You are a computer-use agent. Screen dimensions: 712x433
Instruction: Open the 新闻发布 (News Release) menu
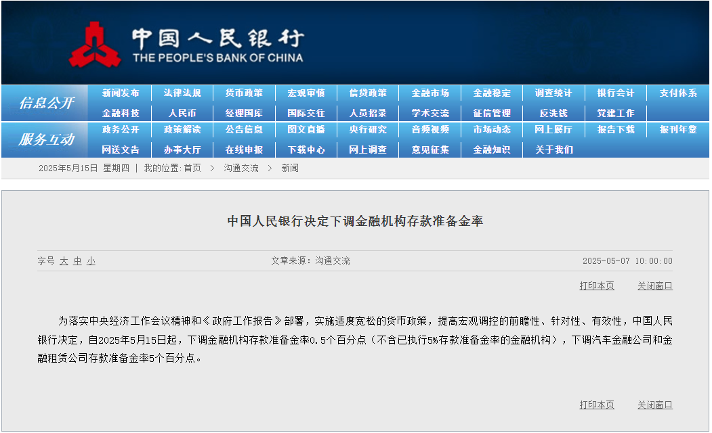click(120, 93)
